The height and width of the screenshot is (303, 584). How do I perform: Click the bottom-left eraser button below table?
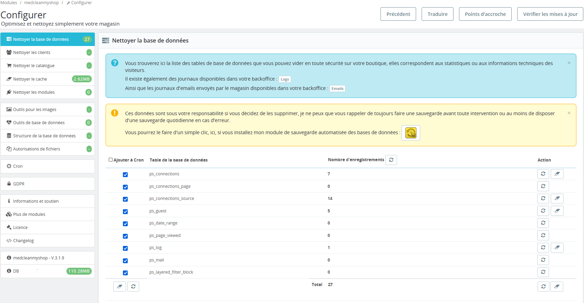(119, 286)
